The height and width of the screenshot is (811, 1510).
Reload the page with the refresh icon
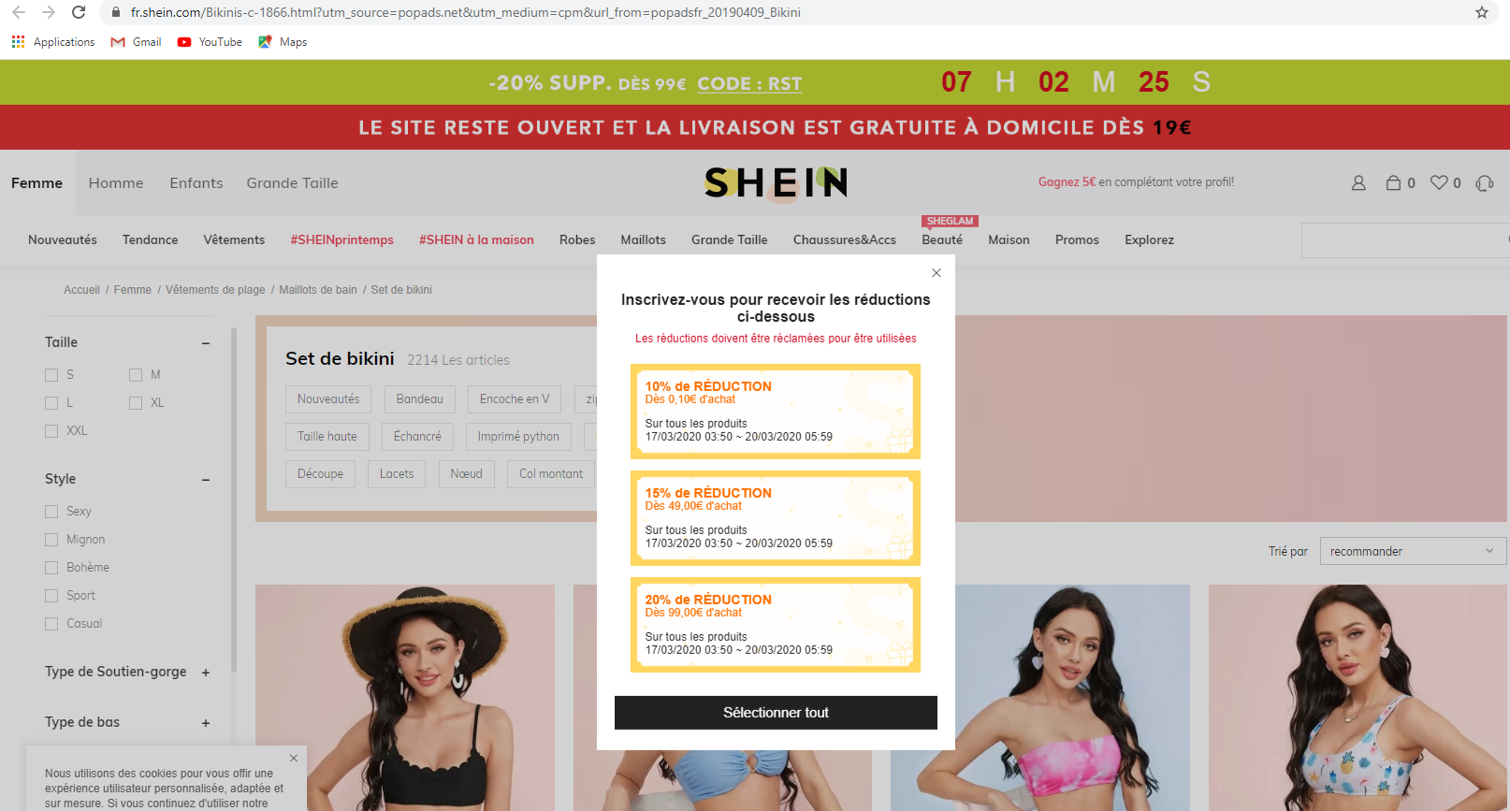pos(79,12)
